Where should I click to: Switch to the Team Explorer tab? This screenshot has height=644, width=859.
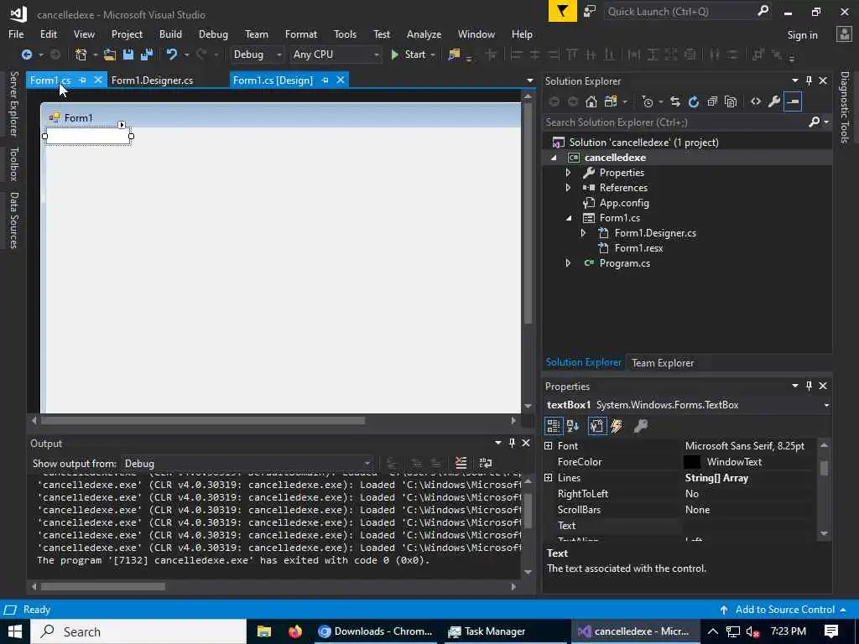point(663,362)
